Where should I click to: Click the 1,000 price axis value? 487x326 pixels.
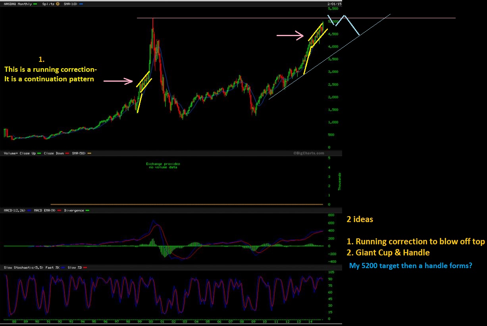[x=332, y=122]
